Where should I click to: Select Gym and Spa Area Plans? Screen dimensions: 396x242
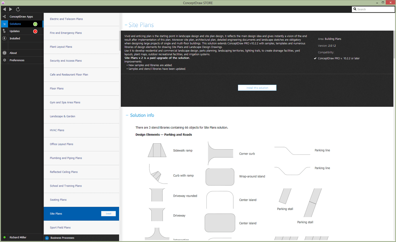pos(81,103)
